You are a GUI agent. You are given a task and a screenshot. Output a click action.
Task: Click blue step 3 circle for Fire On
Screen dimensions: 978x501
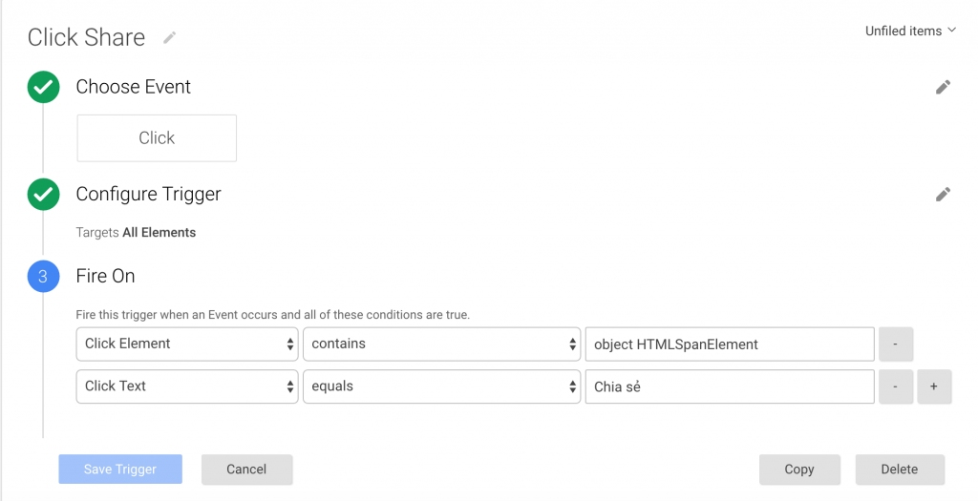[x=44, y=276]
